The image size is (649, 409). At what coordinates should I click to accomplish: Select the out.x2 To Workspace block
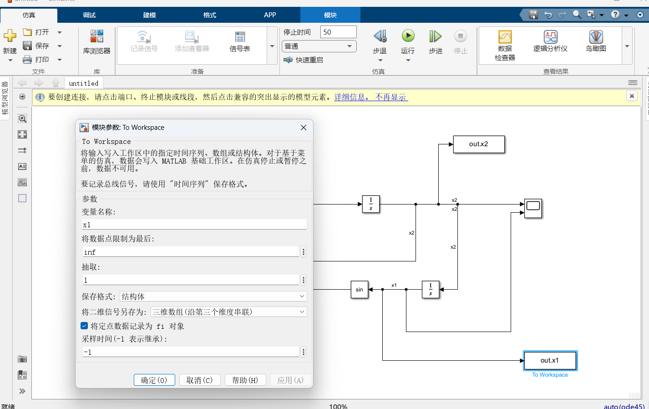point(479,144)
